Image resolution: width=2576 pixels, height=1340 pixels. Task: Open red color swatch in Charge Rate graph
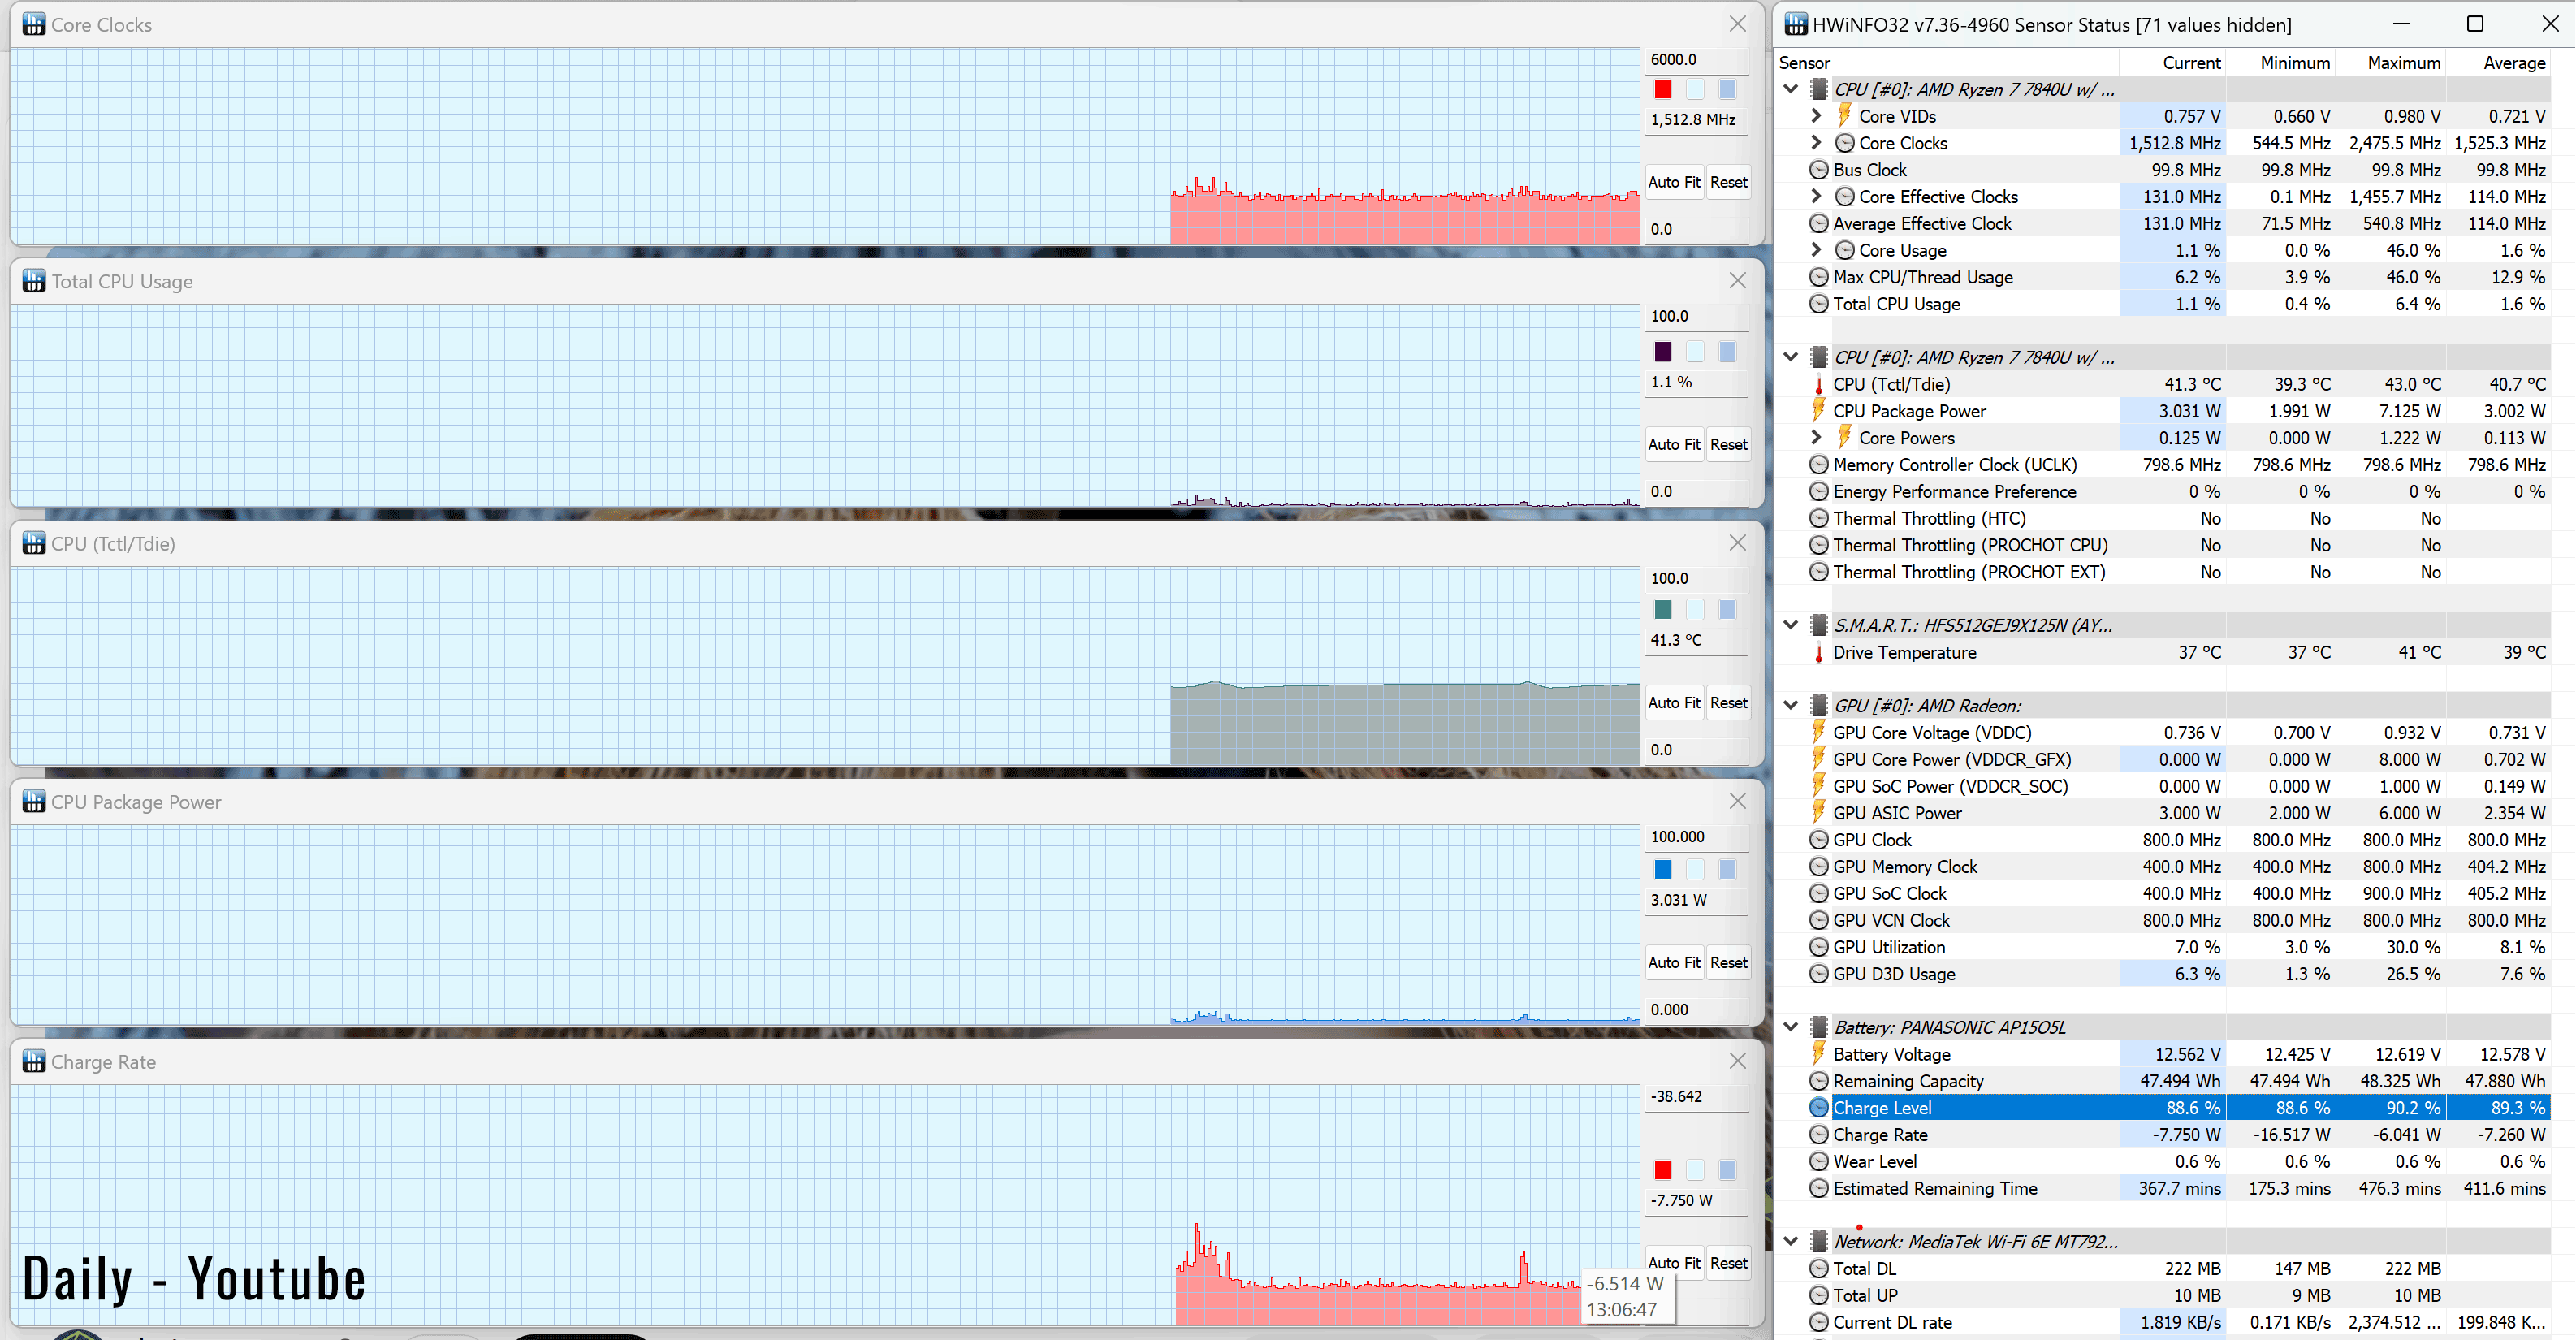click(x=1662, y=1169)
